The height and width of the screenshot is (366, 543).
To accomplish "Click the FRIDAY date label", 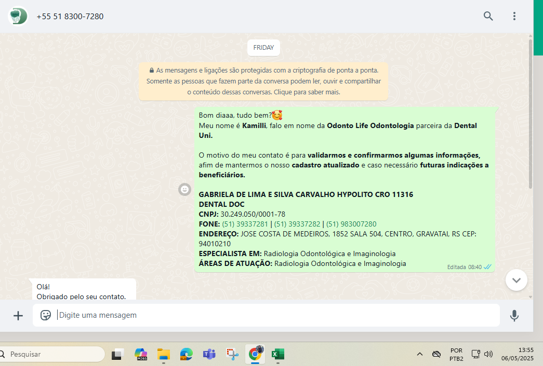I will point(263,48).
